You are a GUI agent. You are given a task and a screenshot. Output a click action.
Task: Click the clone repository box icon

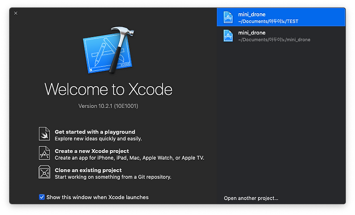click(44, 172)
